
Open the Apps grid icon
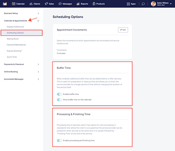pyautogui.click(x=128, y=4)
